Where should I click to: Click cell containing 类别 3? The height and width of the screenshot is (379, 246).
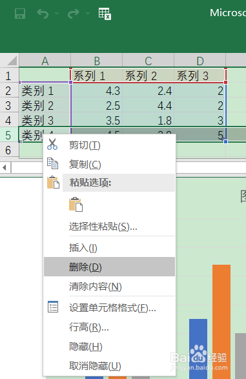click(x=45, y=120)
